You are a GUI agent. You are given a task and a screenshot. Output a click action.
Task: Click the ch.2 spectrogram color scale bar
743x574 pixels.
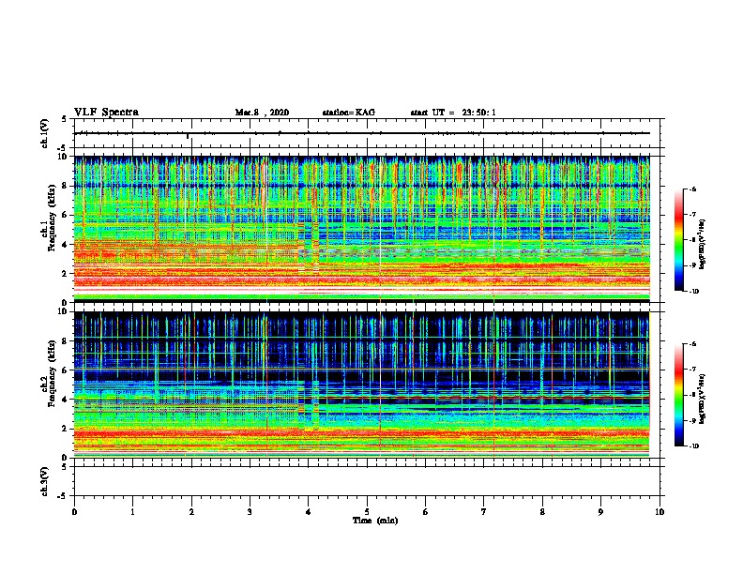click(679, 395)
